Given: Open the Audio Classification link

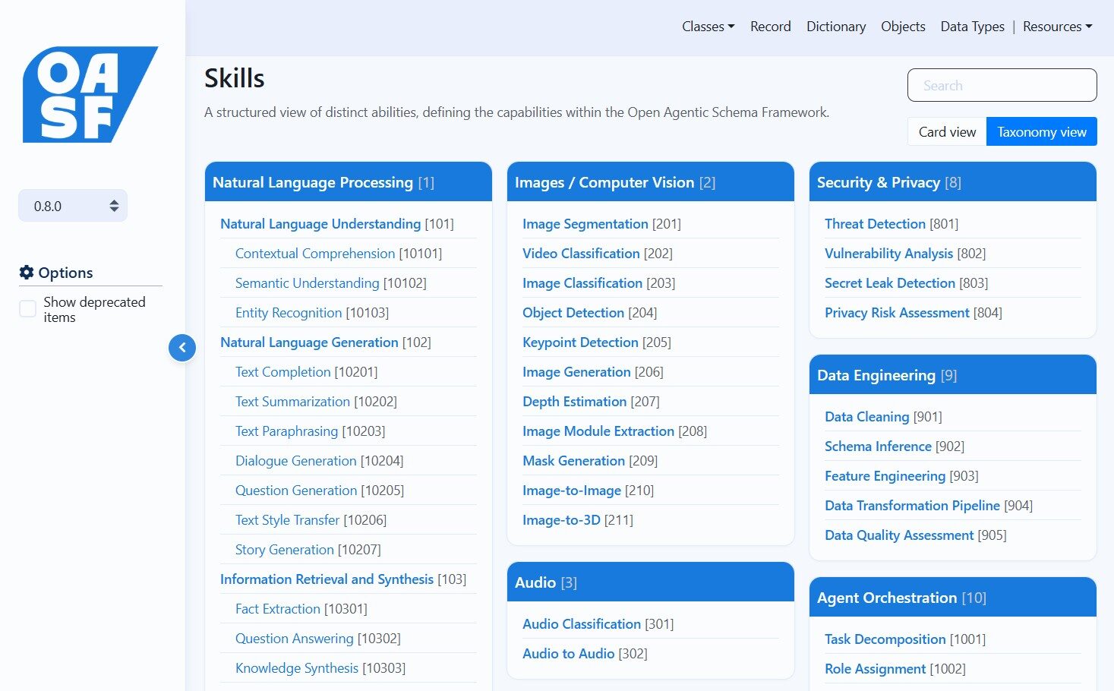Looking at the screenshot, I should 581,624.
